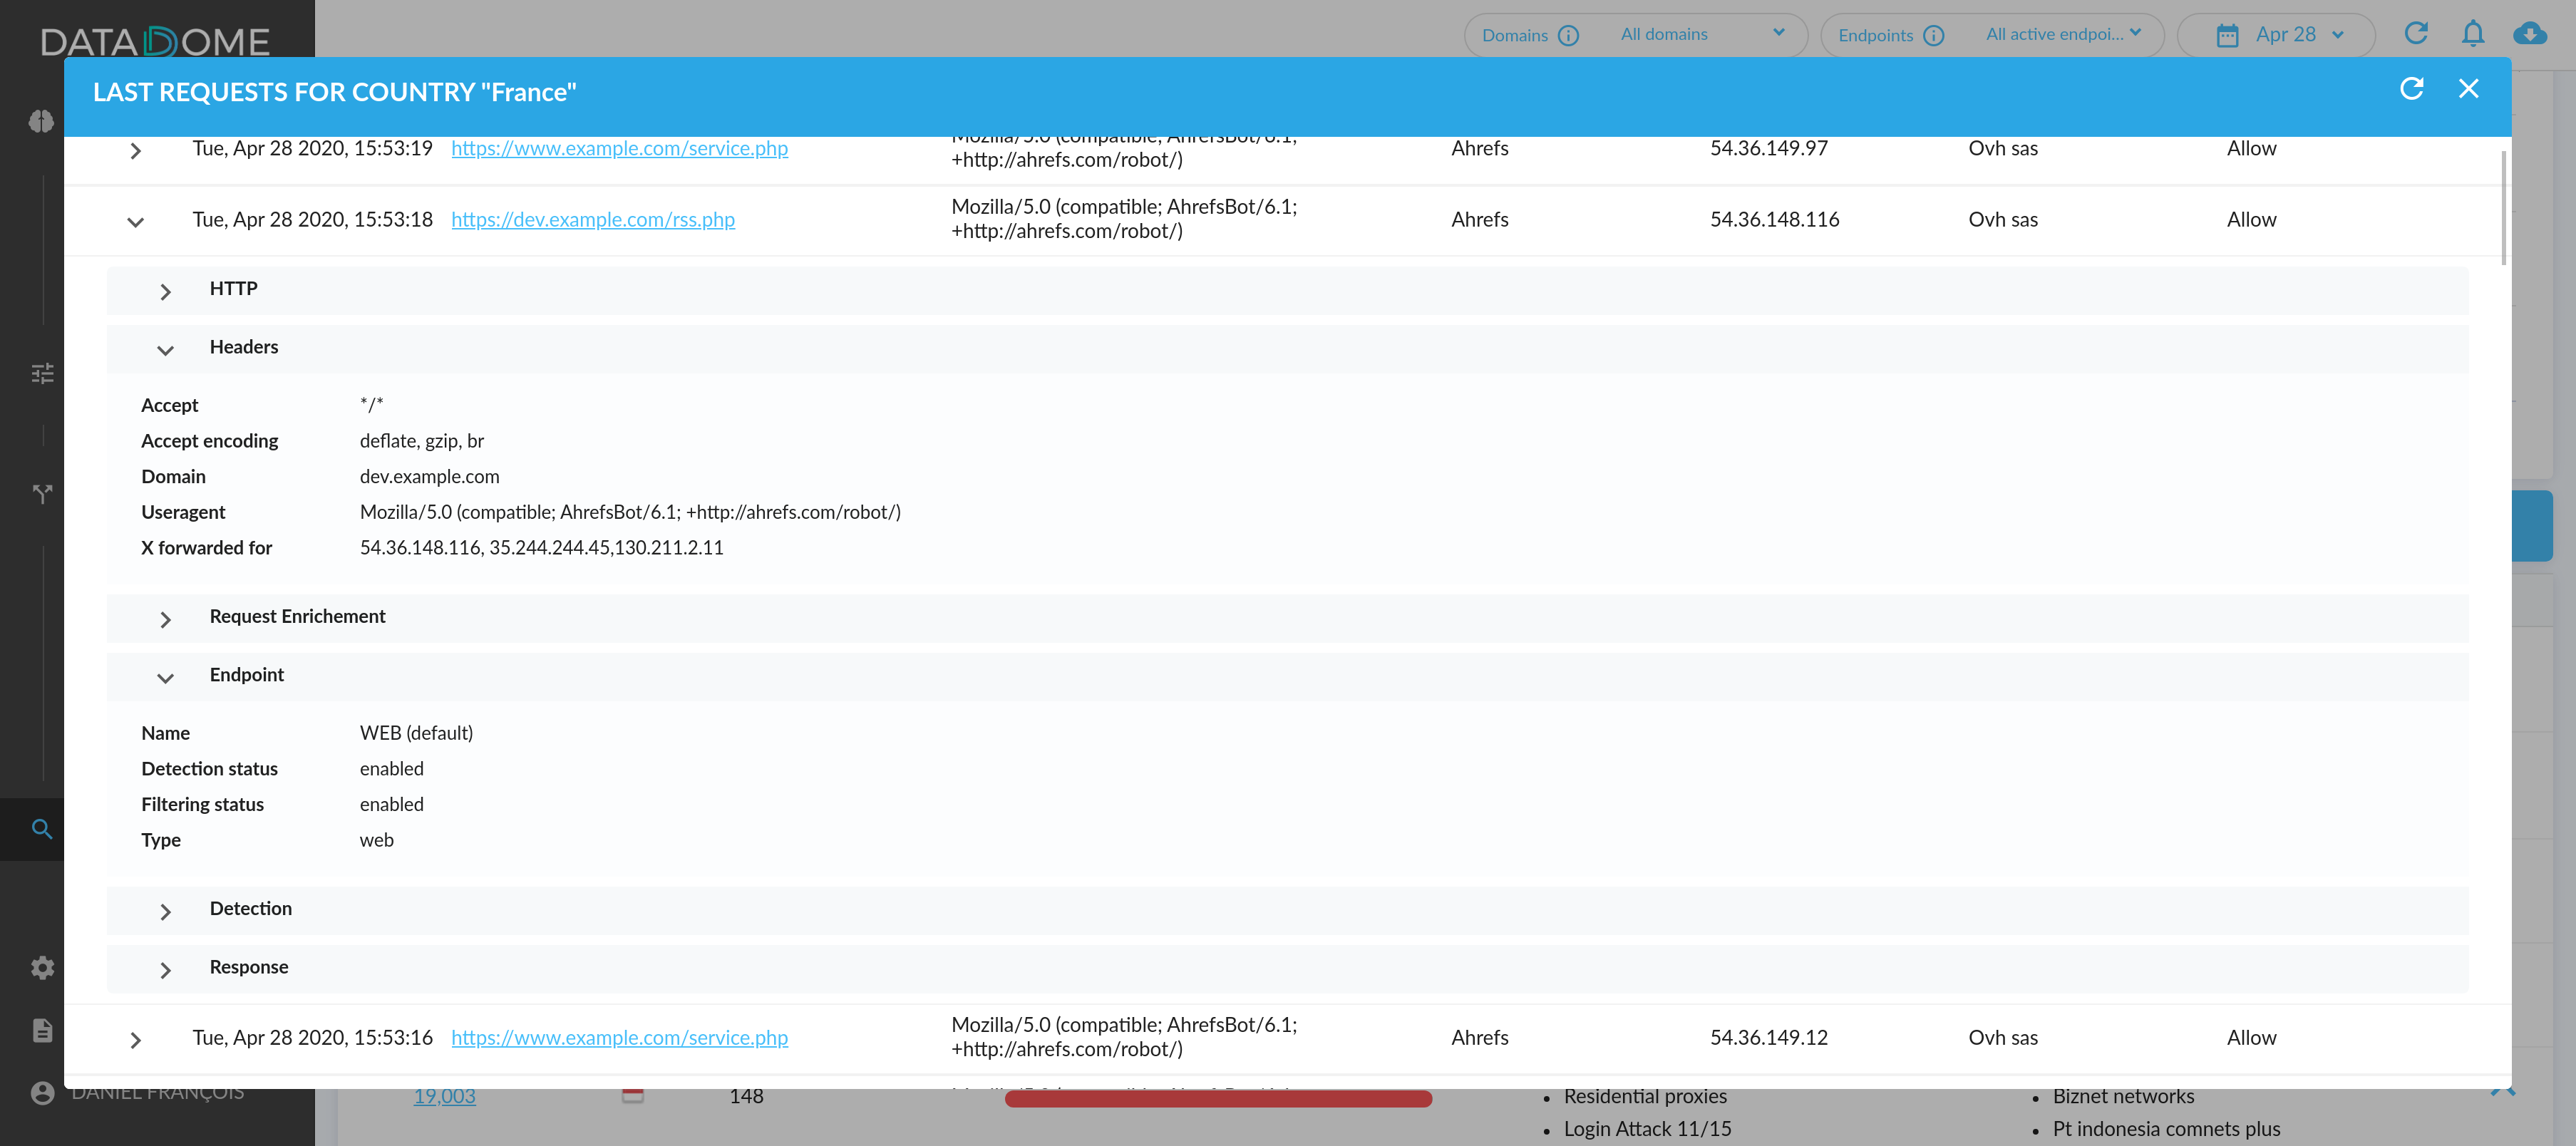Image resolution: width=2576 pixels, height=1146 pixels.
Task: Expand the Request Enrichement section
Action: [166, 619]
